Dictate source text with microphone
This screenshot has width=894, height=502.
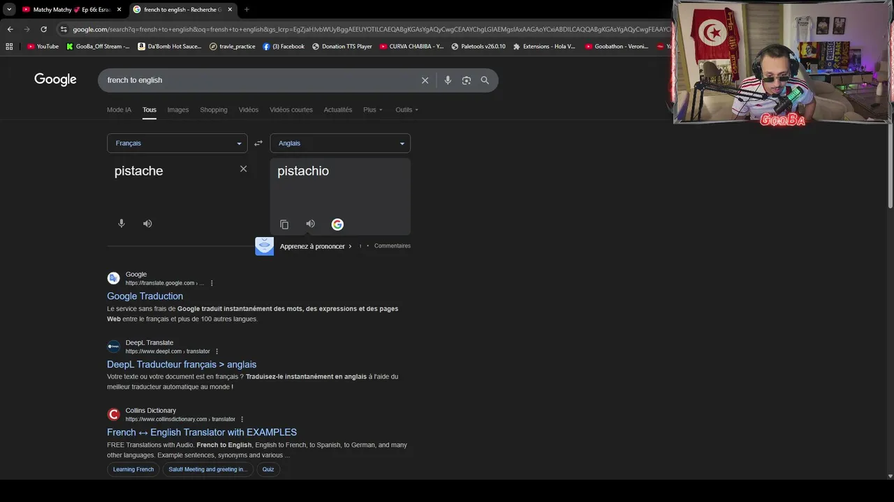click(x=122, y=223)
